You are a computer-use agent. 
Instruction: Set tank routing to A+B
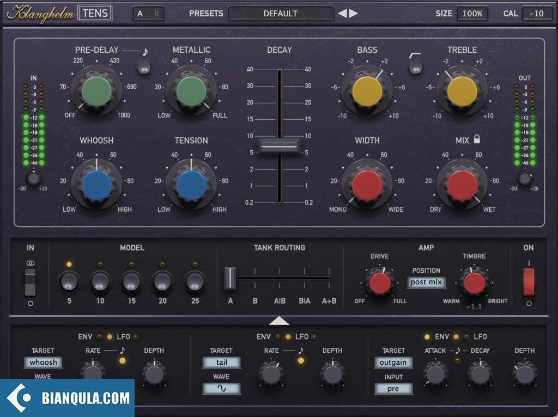(329, 301)
